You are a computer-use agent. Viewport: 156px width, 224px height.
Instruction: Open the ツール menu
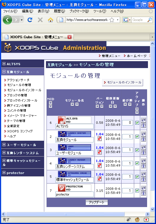100,11
